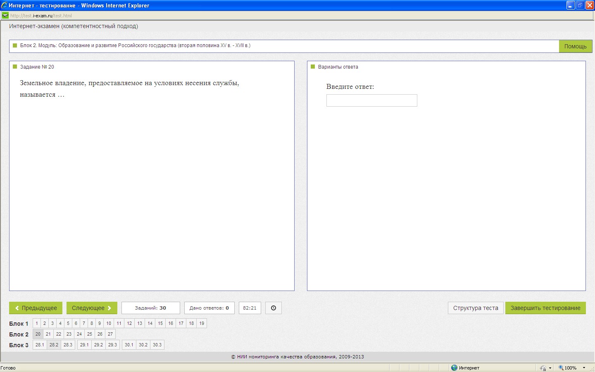Select task 3 in Блок 1
Viewport: 595px width, 372px height.
point(52,323)
